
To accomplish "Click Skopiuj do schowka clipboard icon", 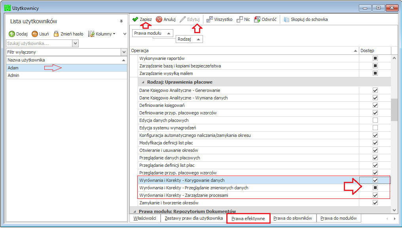I will tap(286, 19).
